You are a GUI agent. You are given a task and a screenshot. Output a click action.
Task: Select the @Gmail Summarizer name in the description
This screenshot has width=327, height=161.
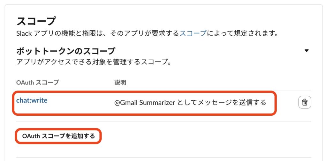click(143, 103)
